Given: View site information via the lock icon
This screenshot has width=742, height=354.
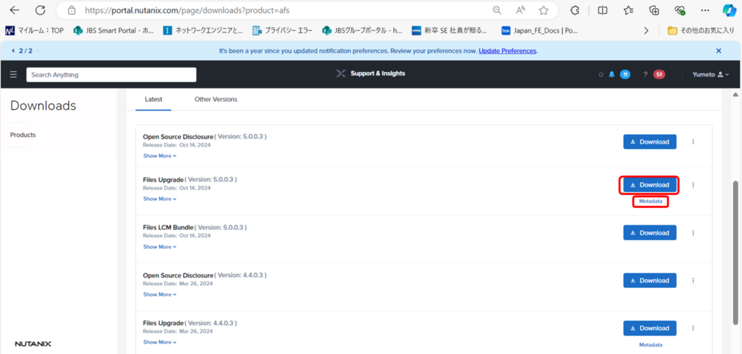Looking at the screenshot, I should click(71, 10).
